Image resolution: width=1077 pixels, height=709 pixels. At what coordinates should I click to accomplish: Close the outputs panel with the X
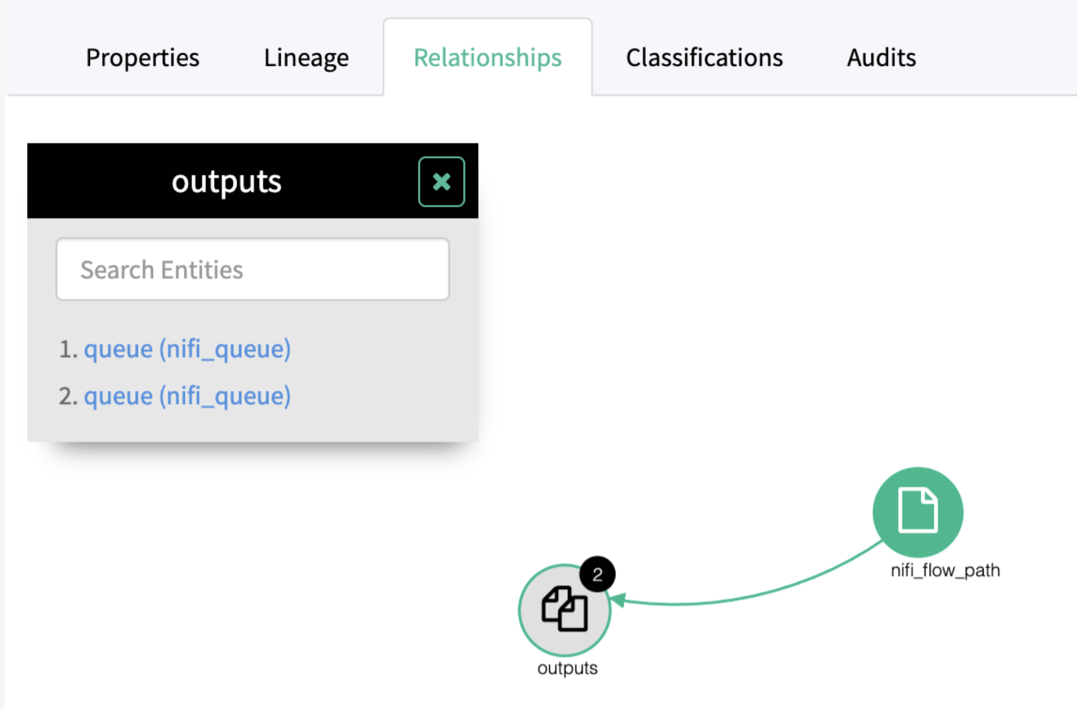coord(441,182)
